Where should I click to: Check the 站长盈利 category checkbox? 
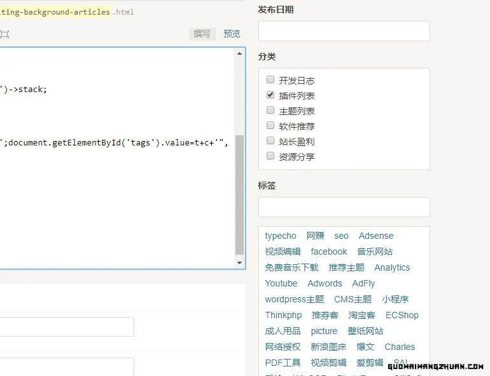click(270, 140)
